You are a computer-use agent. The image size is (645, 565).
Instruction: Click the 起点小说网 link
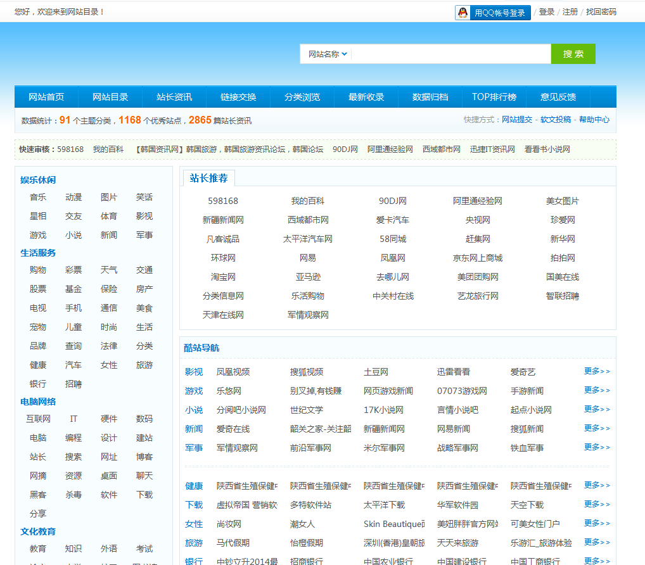[x=531, y=410]
